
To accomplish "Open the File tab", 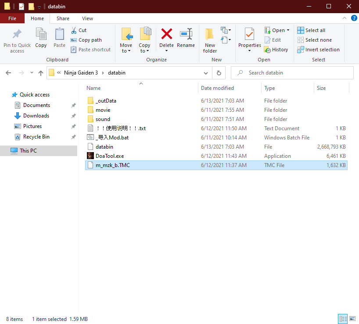I will 12,18.
